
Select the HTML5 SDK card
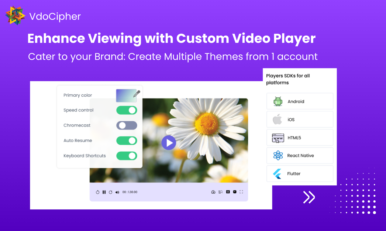[x=300, y=137]
